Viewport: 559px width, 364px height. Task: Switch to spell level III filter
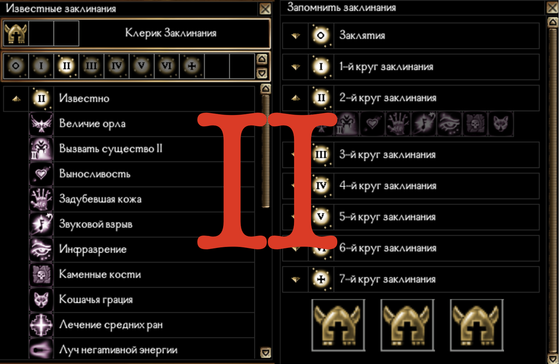pos(91,66)
